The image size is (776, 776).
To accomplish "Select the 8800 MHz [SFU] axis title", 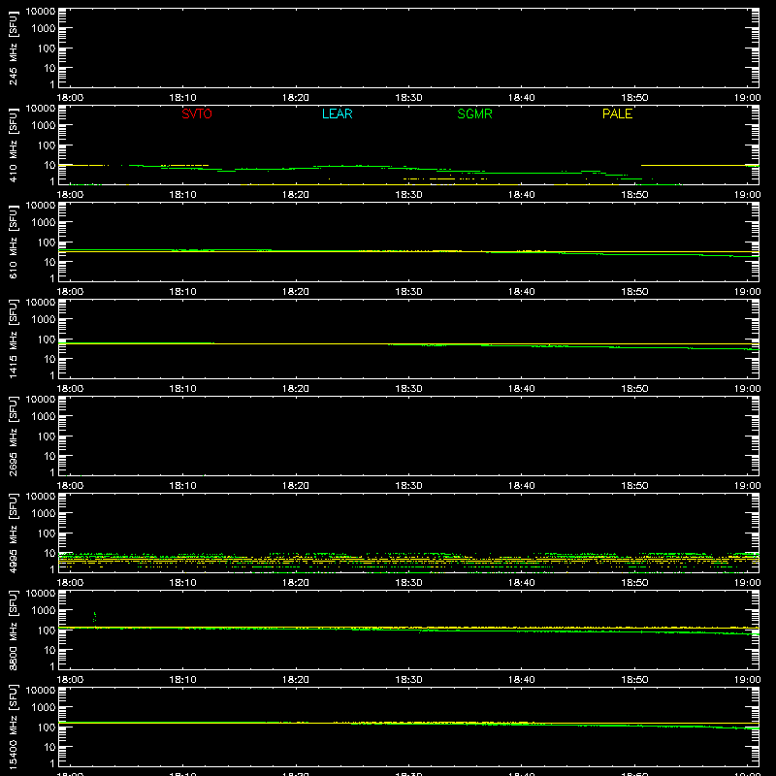I will pyautogui.click(x=13, y=630).
